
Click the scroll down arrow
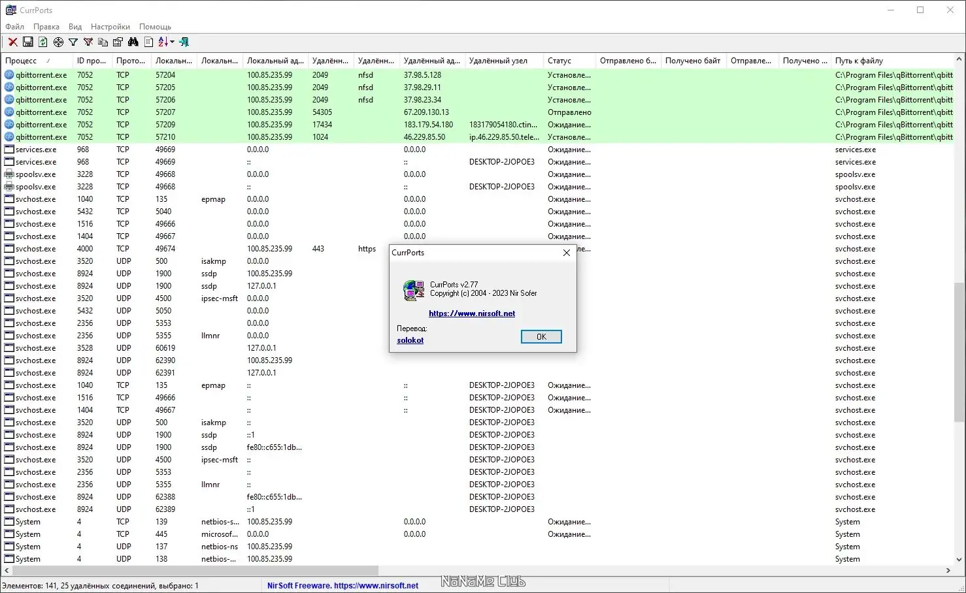click(x=959, y=559)
